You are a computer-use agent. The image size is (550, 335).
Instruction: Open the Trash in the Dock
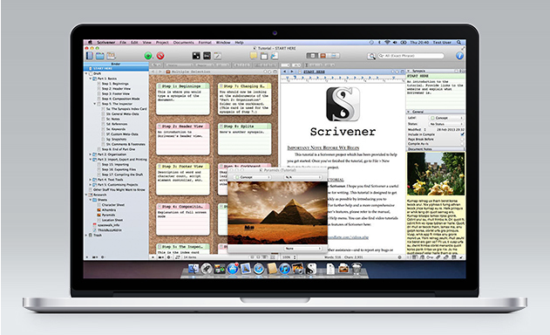(356, 269)
